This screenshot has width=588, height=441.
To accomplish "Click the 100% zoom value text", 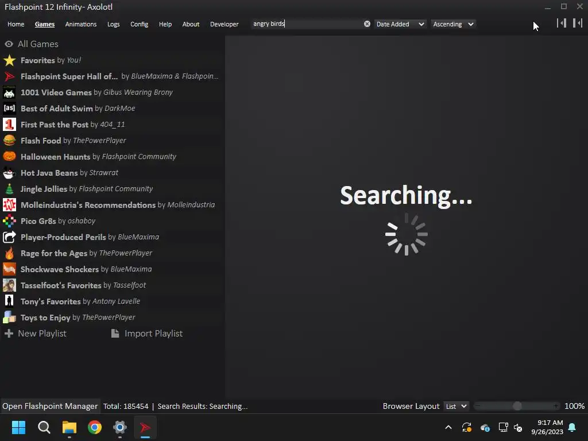I will 574,406.
